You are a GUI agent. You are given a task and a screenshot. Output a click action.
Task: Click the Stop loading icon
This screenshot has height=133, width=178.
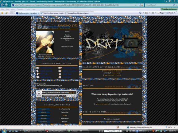pos(142,5)
